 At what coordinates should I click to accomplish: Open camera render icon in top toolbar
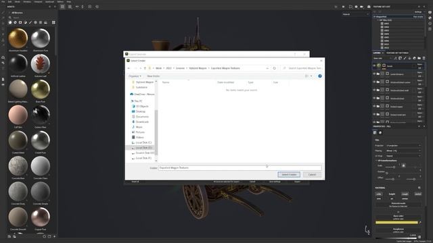pyautogui.click(x=368, y=7)
